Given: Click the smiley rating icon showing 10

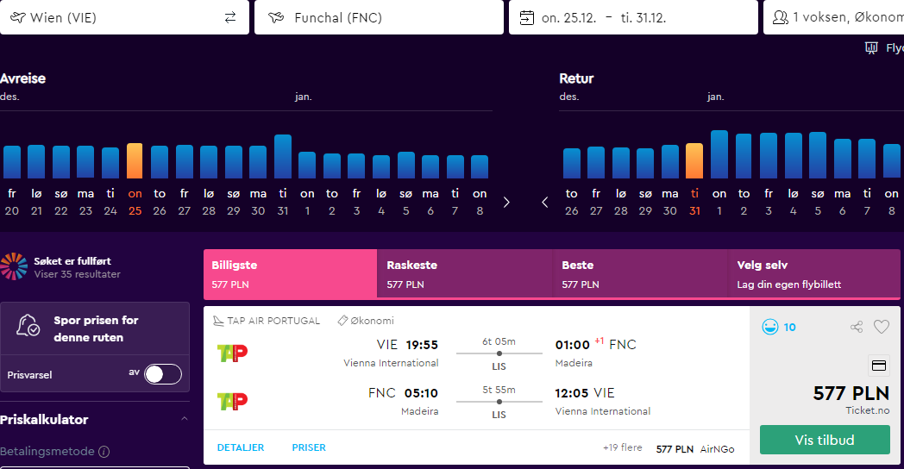Looking at the screenshot, I should pos(769,327).
